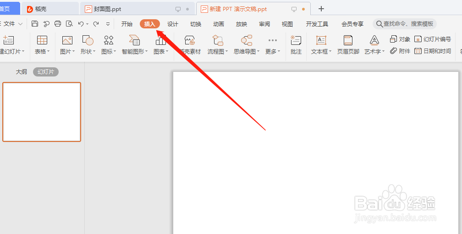
Task: Expand the 形状 dropdown arrow
Action: click(94, 51)
